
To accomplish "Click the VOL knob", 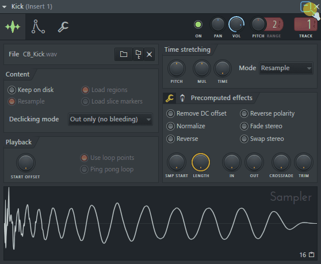I will coord(236,25).
